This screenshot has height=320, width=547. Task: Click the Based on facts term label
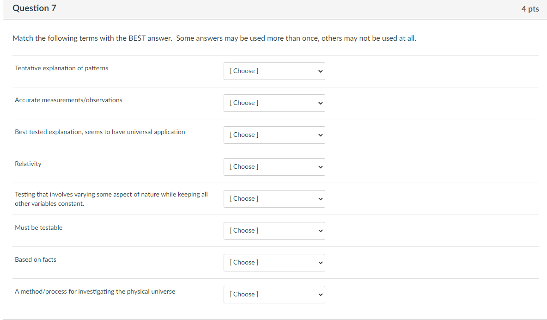35,259
